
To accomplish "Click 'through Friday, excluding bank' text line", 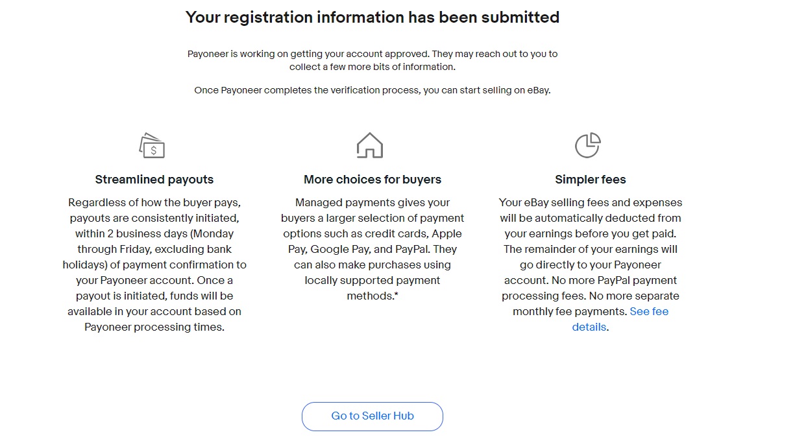I will (154, 249).
